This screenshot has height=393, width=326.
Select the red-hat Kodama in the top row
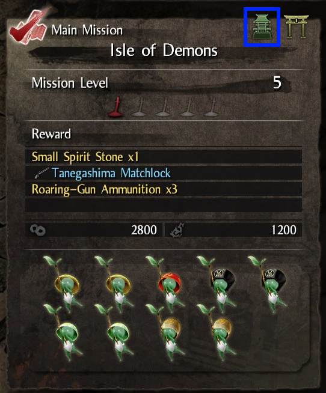[169, 284]
